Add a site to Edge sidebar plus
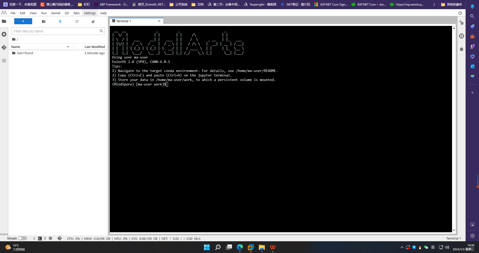The width and height of the screenshot is (479, 253). coord(472,92)
